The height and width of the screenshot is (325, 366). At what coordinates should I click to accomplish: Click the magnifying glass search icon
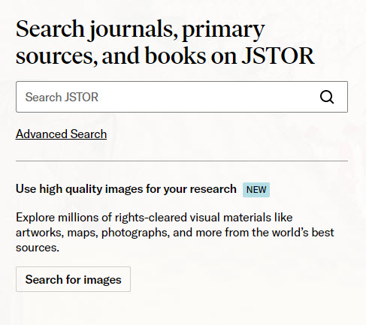click(327, 97)
